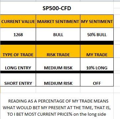Select the LONG ENTRY cell
Image resolution: width=120 pixels, height=119 pixels.
point(18,64)
